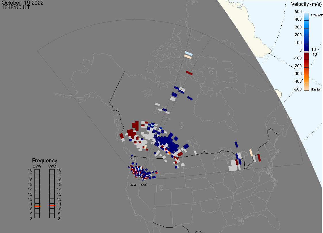Select the dark red 0 to -100 color bar segment
The height and width of the screenshot is (233, 323).
pyautogui.click(x=306, y=56)
